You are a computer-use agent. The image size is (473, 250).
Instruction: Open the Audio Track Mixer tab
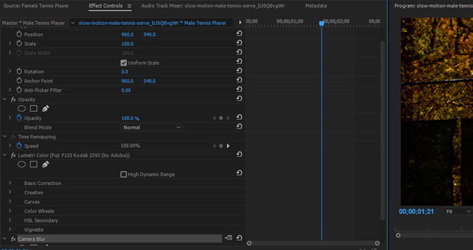pos(213,6)
